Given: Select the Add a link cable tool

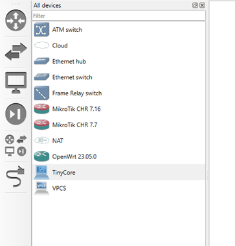Looking at the screenshot, I should [x=16, y=177].
